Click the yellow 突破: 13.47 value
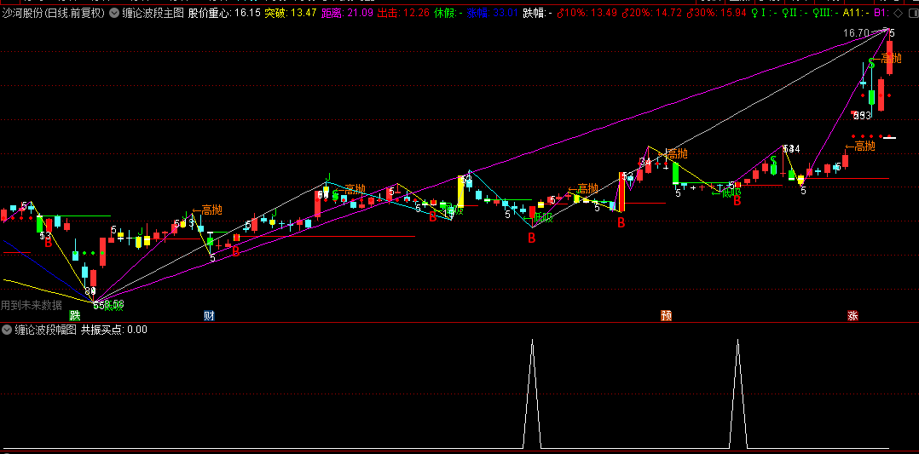The height and width of the screenshot is (454, 919). [x=291, y=12]
